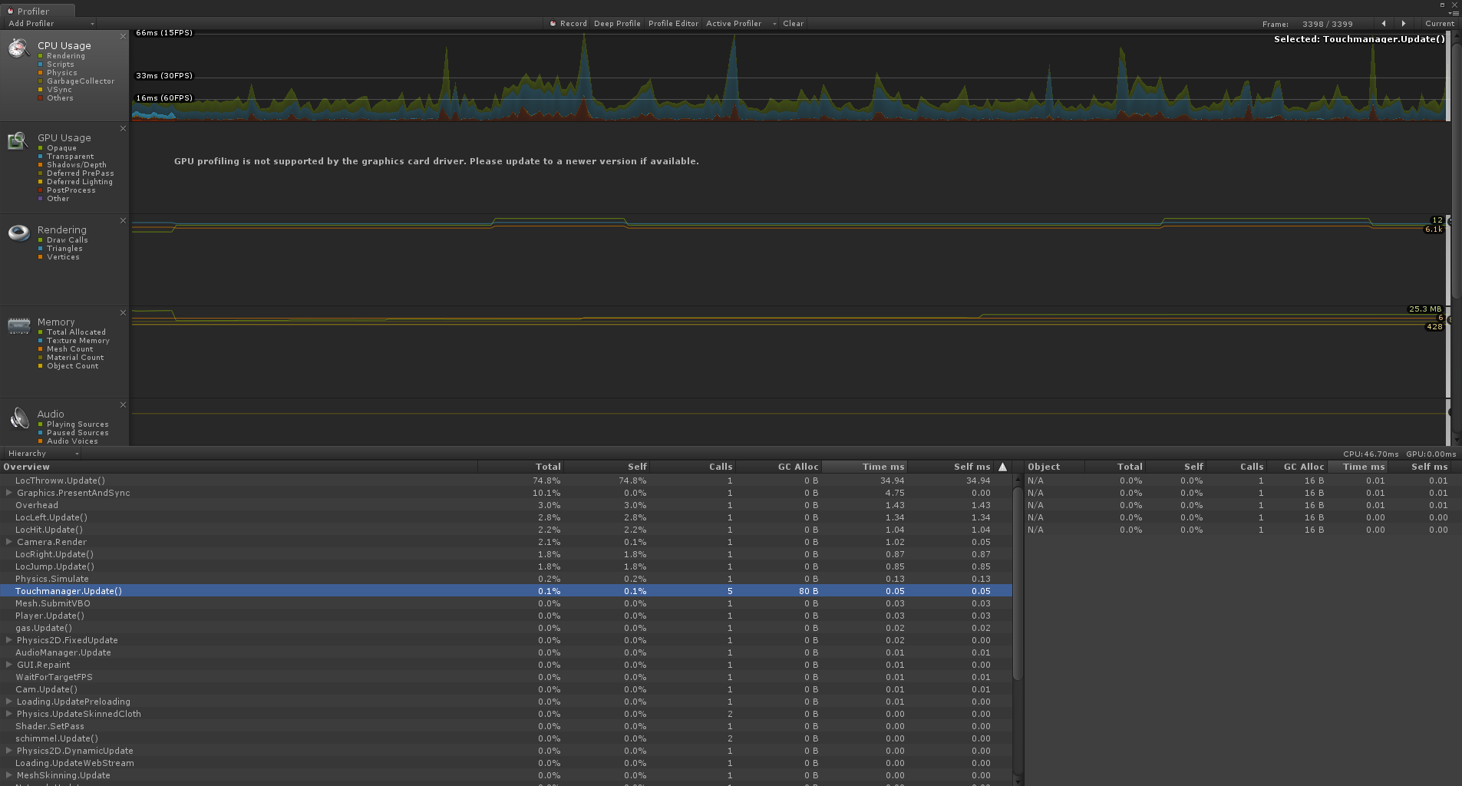
Task: Toggle Playing Sources series in Audio chart
Action: (x=41, y=424)
